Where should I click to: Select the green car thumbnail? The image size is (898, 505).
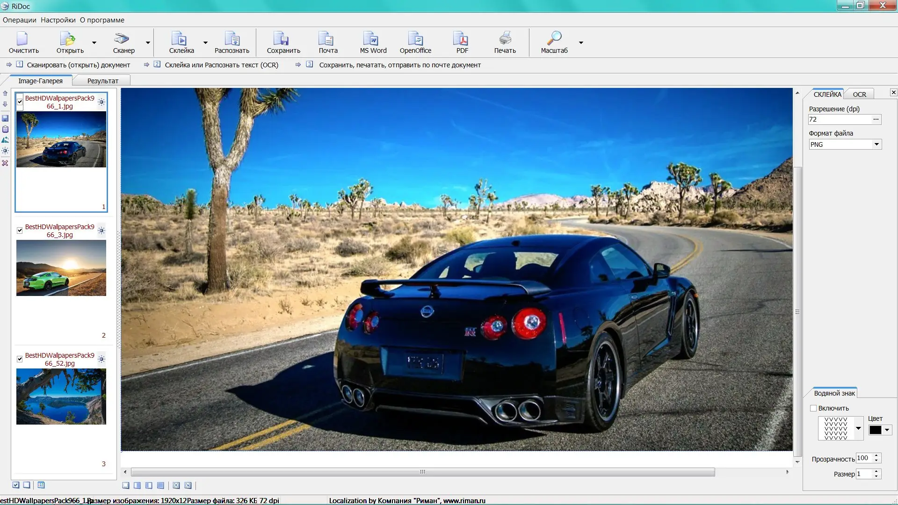point(61,268)
